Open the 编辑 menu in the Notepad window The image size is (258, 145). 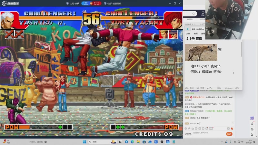click(x=196, y=34)
